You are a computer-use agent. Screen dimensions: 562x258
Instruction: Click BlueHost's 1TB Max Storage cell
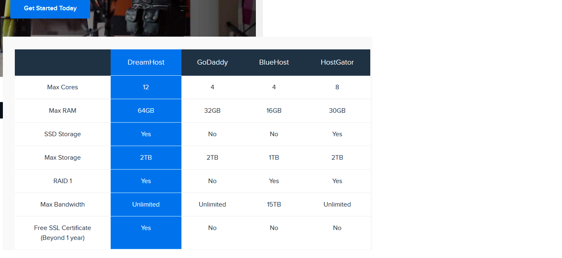274,158
